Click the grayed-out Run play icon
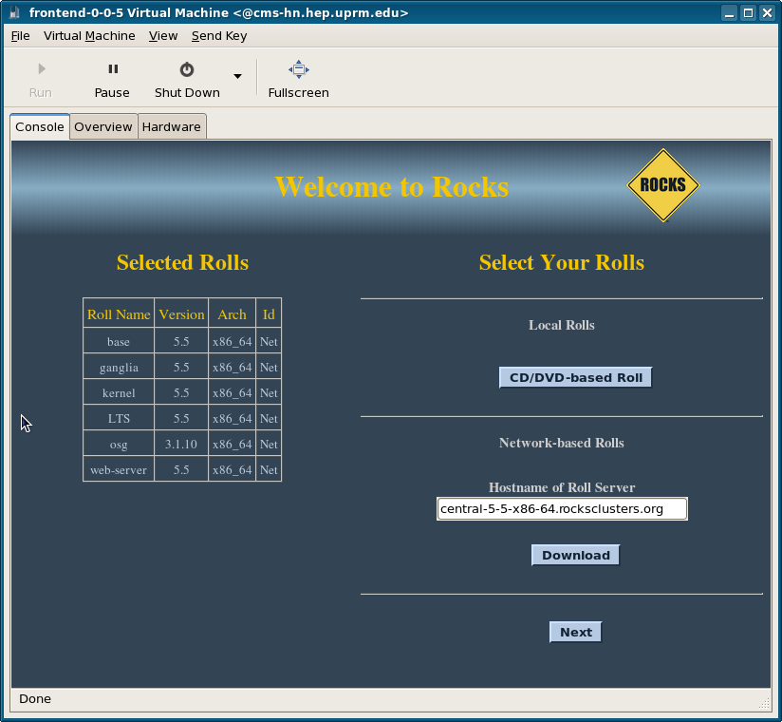The width and height of the screenshot is (782, 722). [x=42, y=69]
